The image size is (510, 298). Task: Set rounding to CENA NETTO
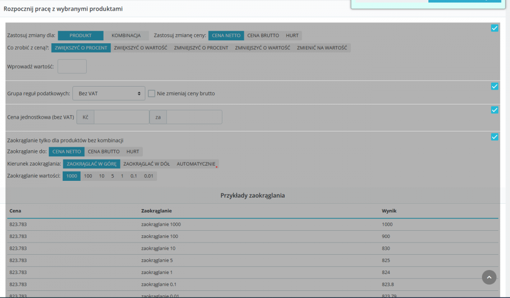[x=67, y=151]
